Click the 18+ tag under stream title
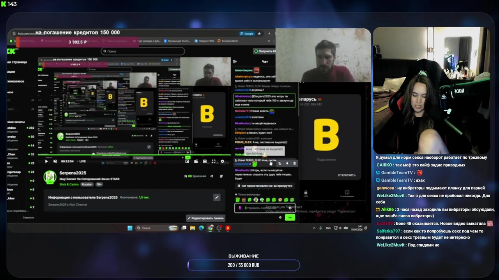Screen dimensions: 499x280 [99, 184]
